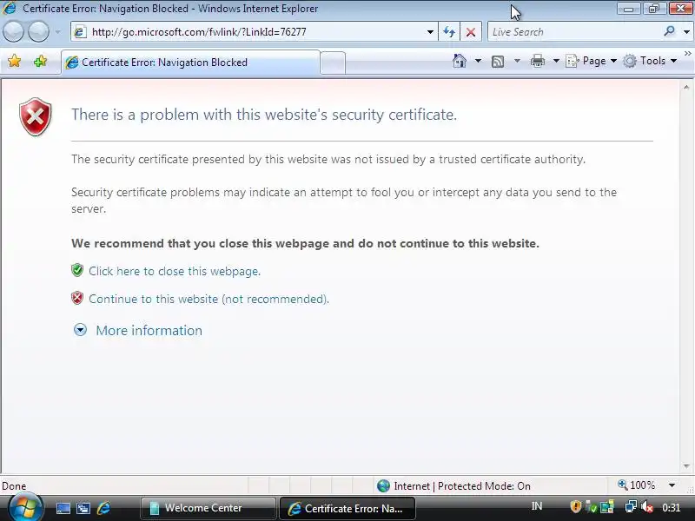Click the Done status text
This screenshot has height=521, width=695.
[14, 486]
